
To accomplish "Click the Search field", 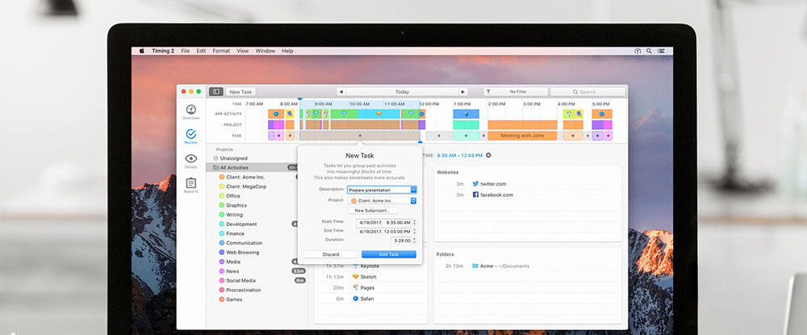I will coord(587,92).
